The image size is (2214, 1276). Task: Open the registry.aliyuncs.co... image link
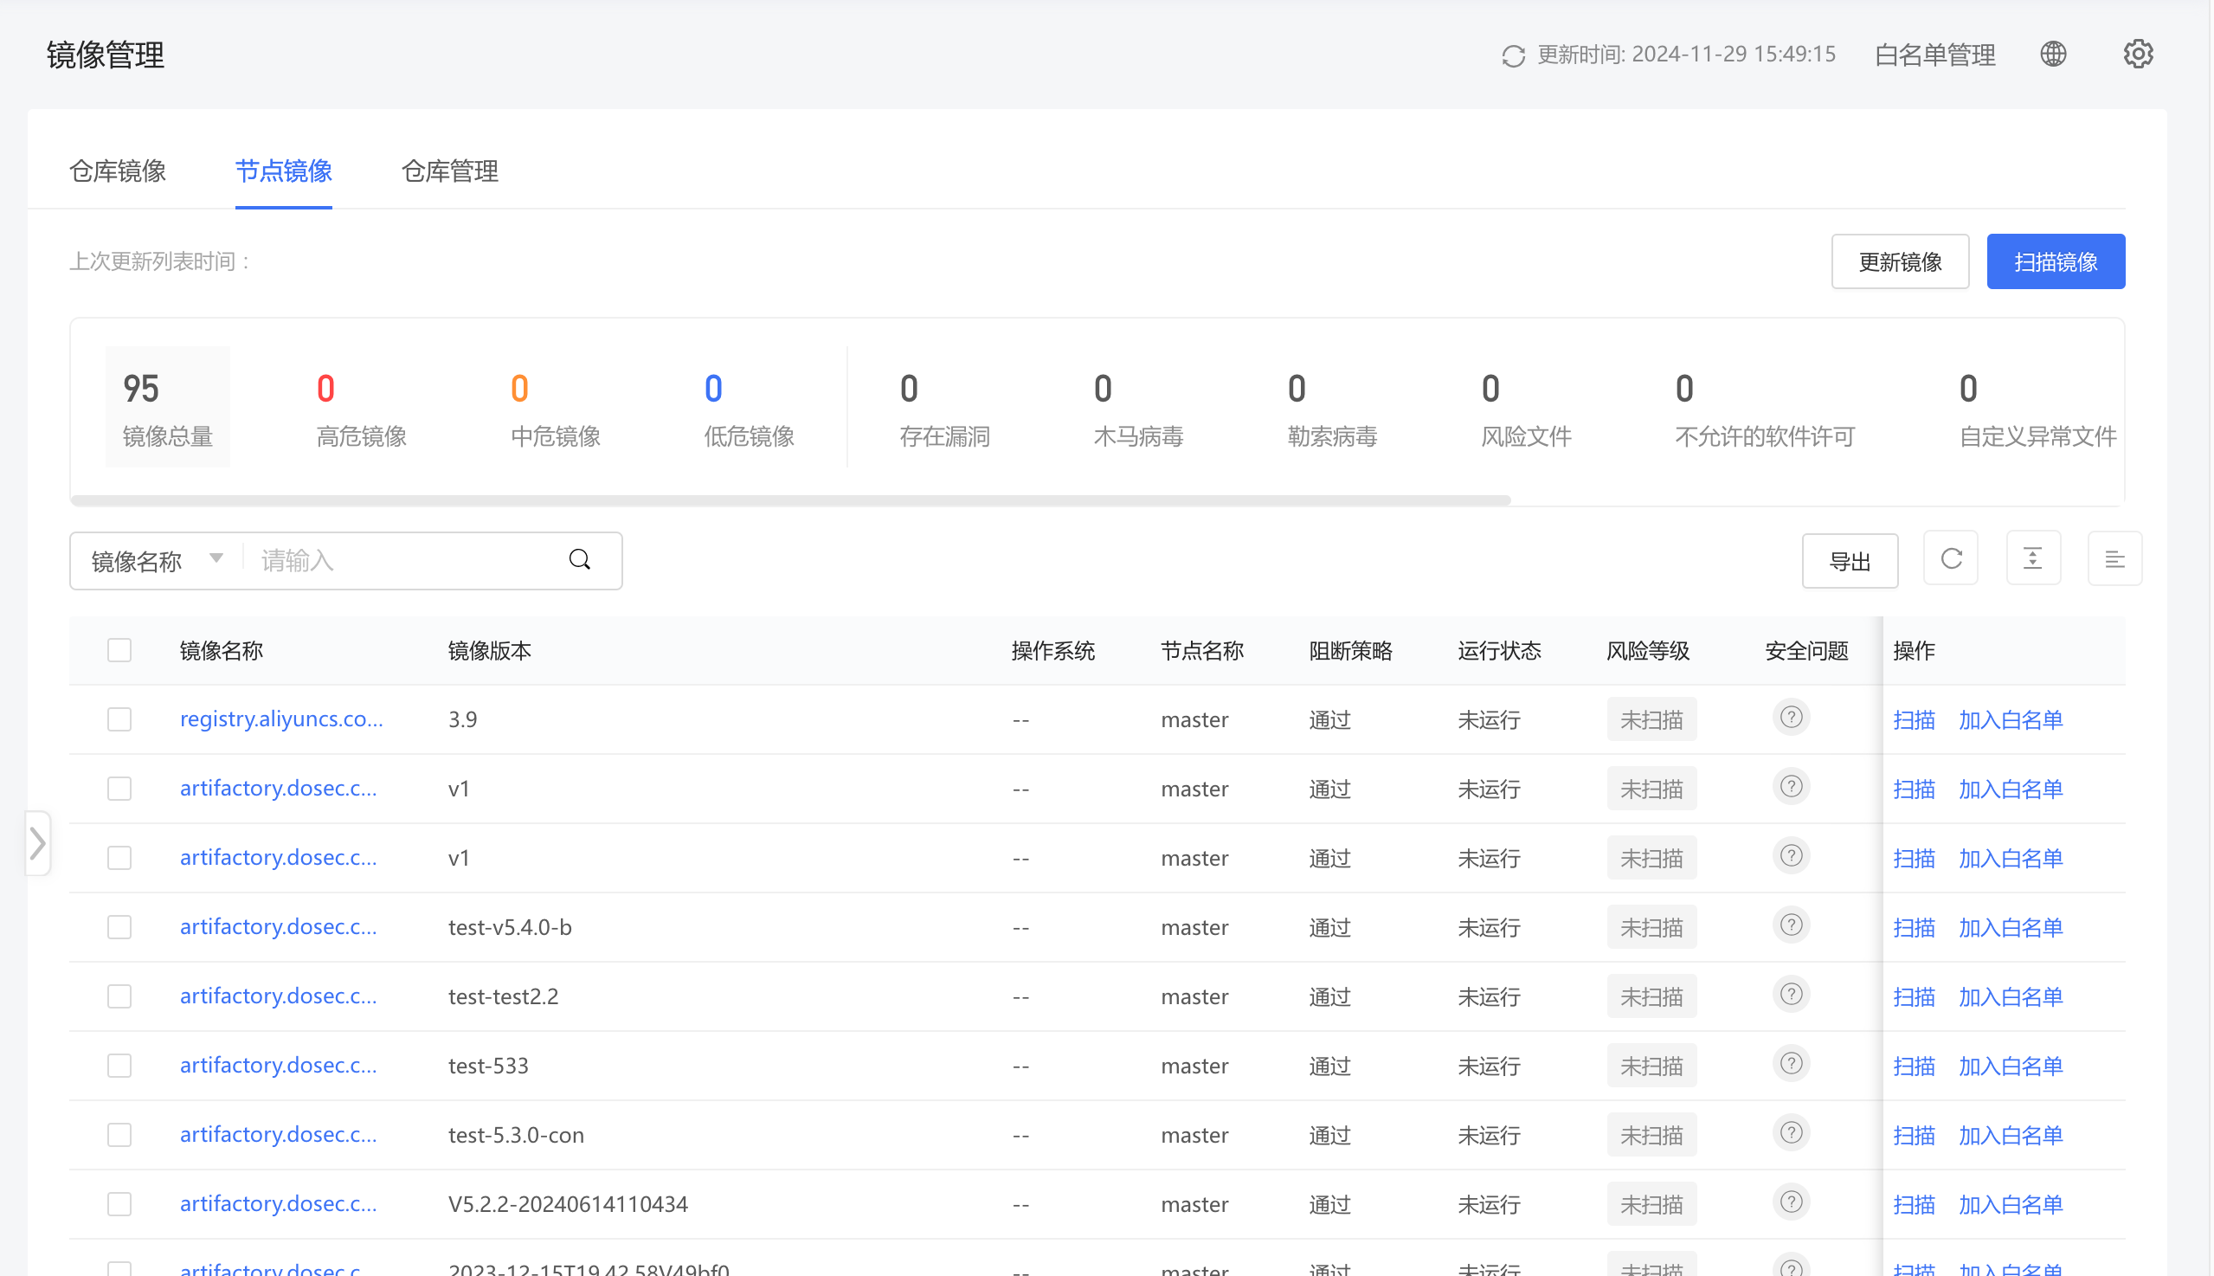[281, 719]
